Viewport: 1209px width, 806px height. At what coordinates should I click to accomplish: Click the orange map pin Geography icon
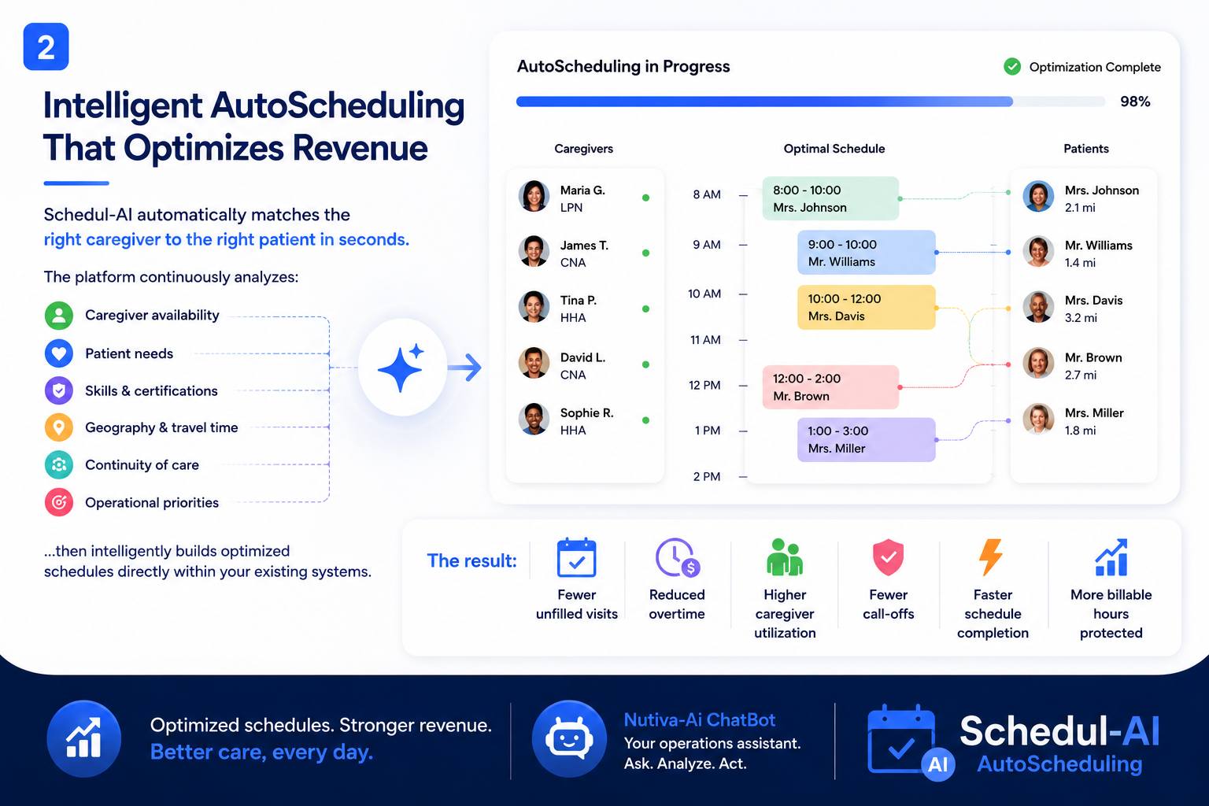coord(59,427)
